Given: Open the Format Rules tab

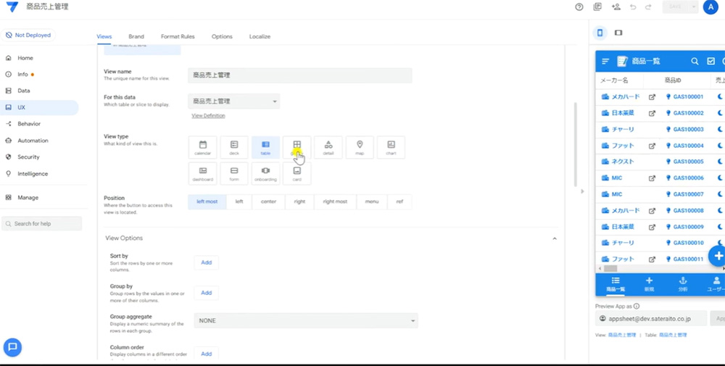Looking at the screenshot, I should pyautogui.click(x=178, y=36).
